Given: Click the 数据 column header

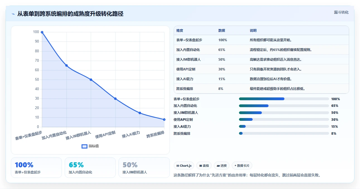Looking at the screenshot, I should coord(222,30).
